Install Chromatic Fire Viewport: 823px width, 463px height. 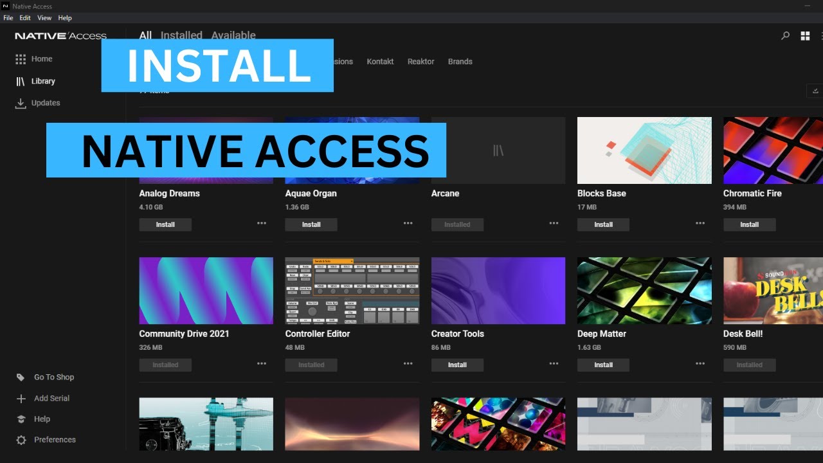749,224
